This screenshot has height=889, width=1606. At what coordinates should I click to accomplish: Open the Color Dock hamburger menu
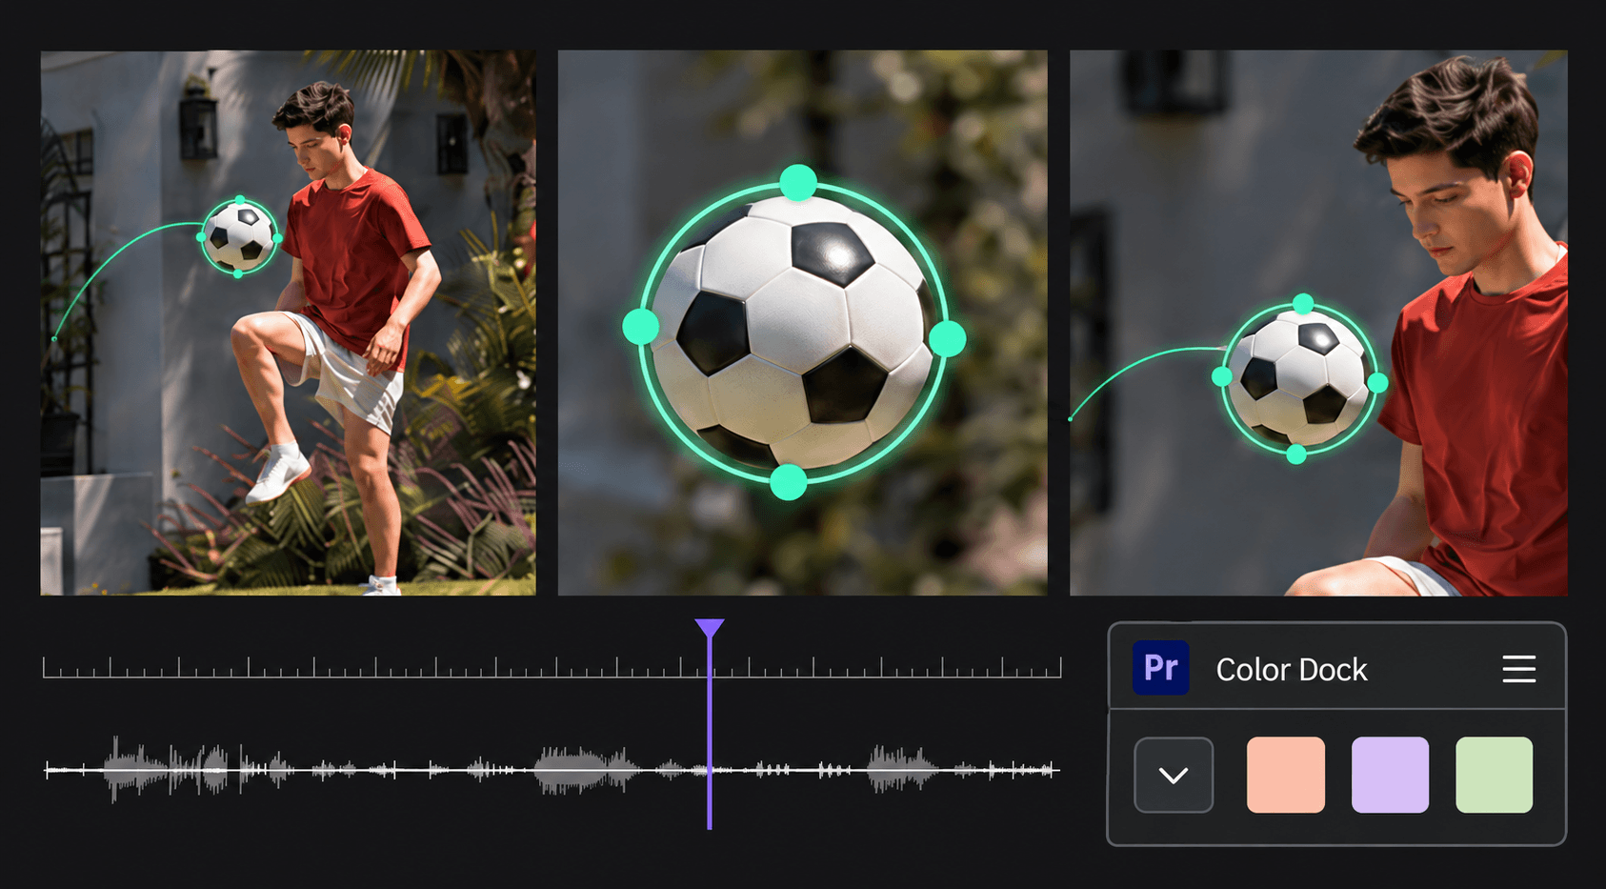pyautogui.click(x=1518, y=669)
